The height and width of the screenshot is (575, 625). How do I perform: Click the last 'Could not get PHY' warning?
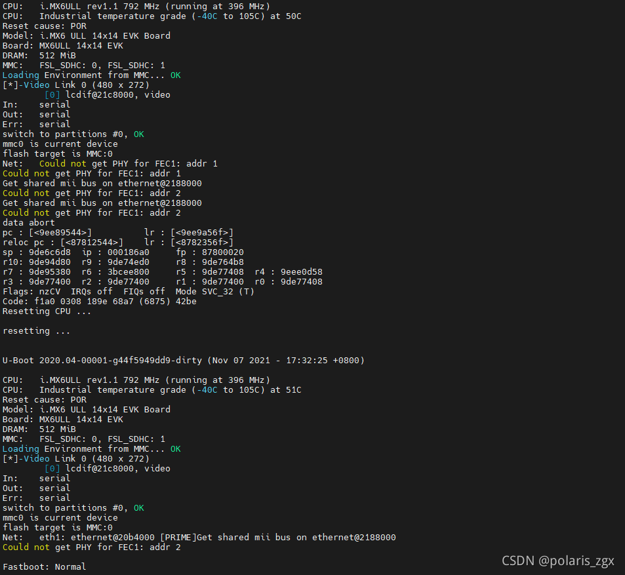click(92, 547)
